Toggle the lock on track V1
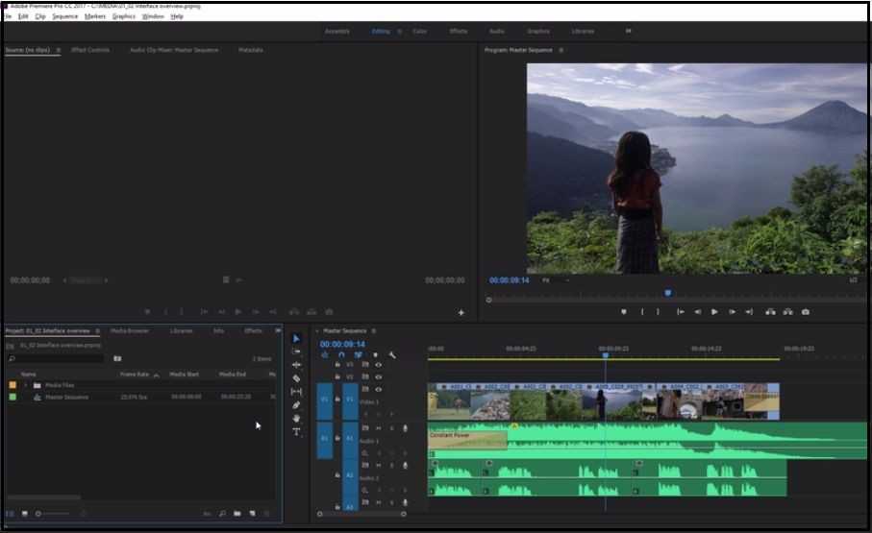The image size is (872, 533). pos(337,399)
